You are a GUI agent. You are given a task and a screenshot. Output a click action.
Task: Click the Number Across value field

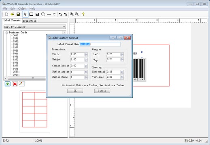[x=78, y=72]
